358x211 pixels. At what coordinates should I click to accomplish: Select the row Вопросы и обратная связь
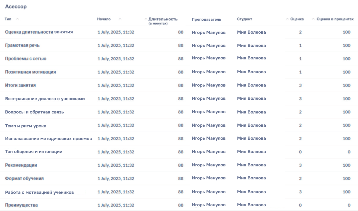point(179,112)
